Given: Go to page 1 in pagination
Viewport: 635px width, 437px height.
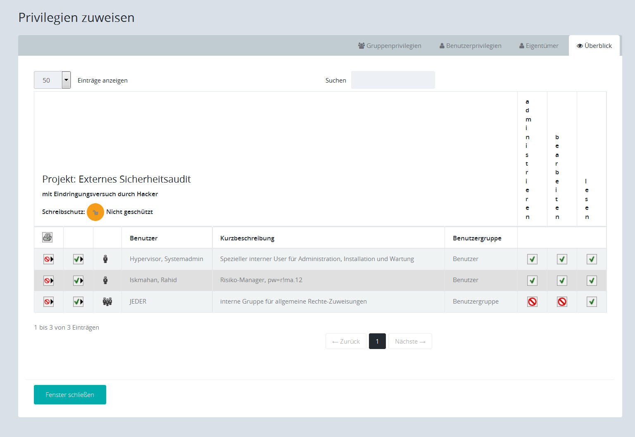Looking at the screenshot, I should [x=377, y=342].
